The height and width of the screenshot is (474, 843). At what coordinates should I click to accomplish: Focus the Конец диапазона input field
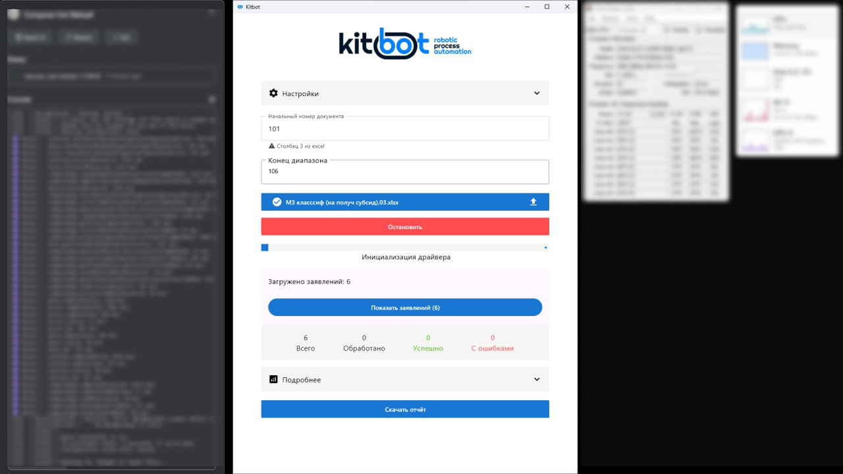pos(405,172)
